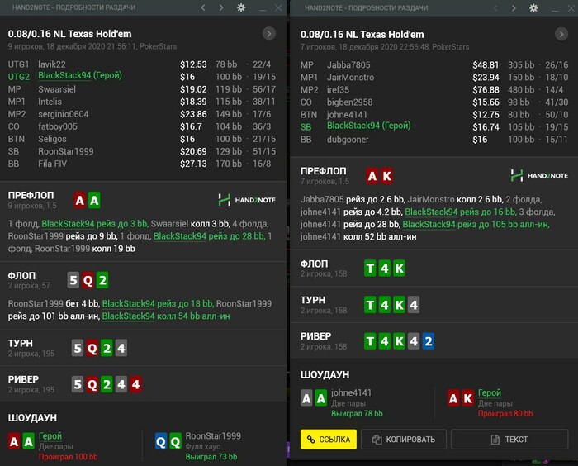Select johne4141 in right player list

pos(347,115)
